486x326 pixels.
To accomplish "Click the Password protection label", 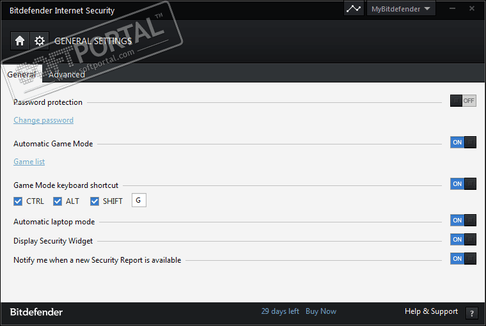I will (48, 102).
